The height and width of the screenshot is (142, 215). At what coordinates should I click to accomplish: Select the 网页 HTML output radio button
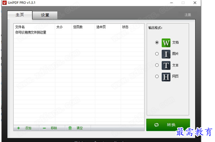(157, 76)
